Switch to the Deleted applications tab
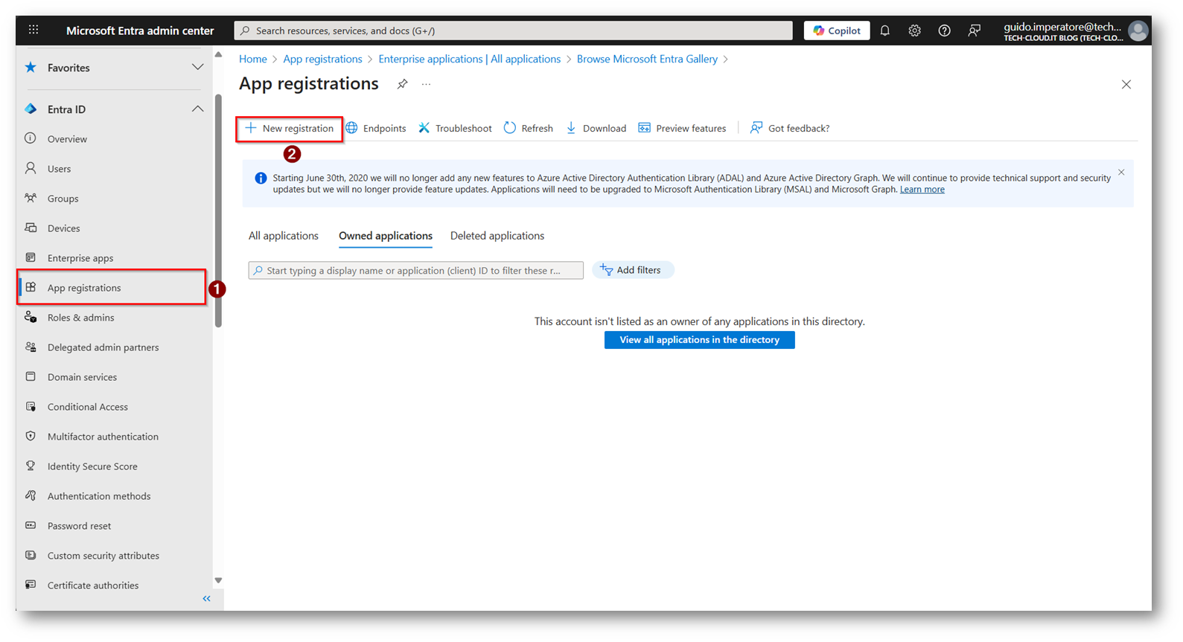Screen dimensions: 1183x642 497,236
